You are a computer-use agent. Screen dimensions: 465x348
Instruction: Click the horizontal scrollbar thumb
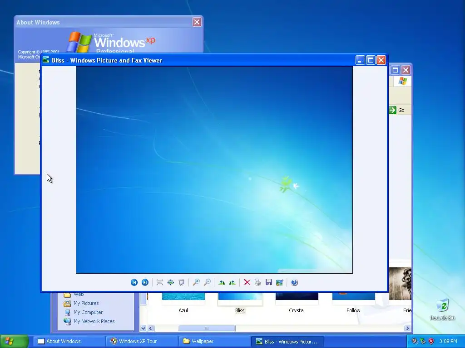pyautogui.click(x=207, y=328)
